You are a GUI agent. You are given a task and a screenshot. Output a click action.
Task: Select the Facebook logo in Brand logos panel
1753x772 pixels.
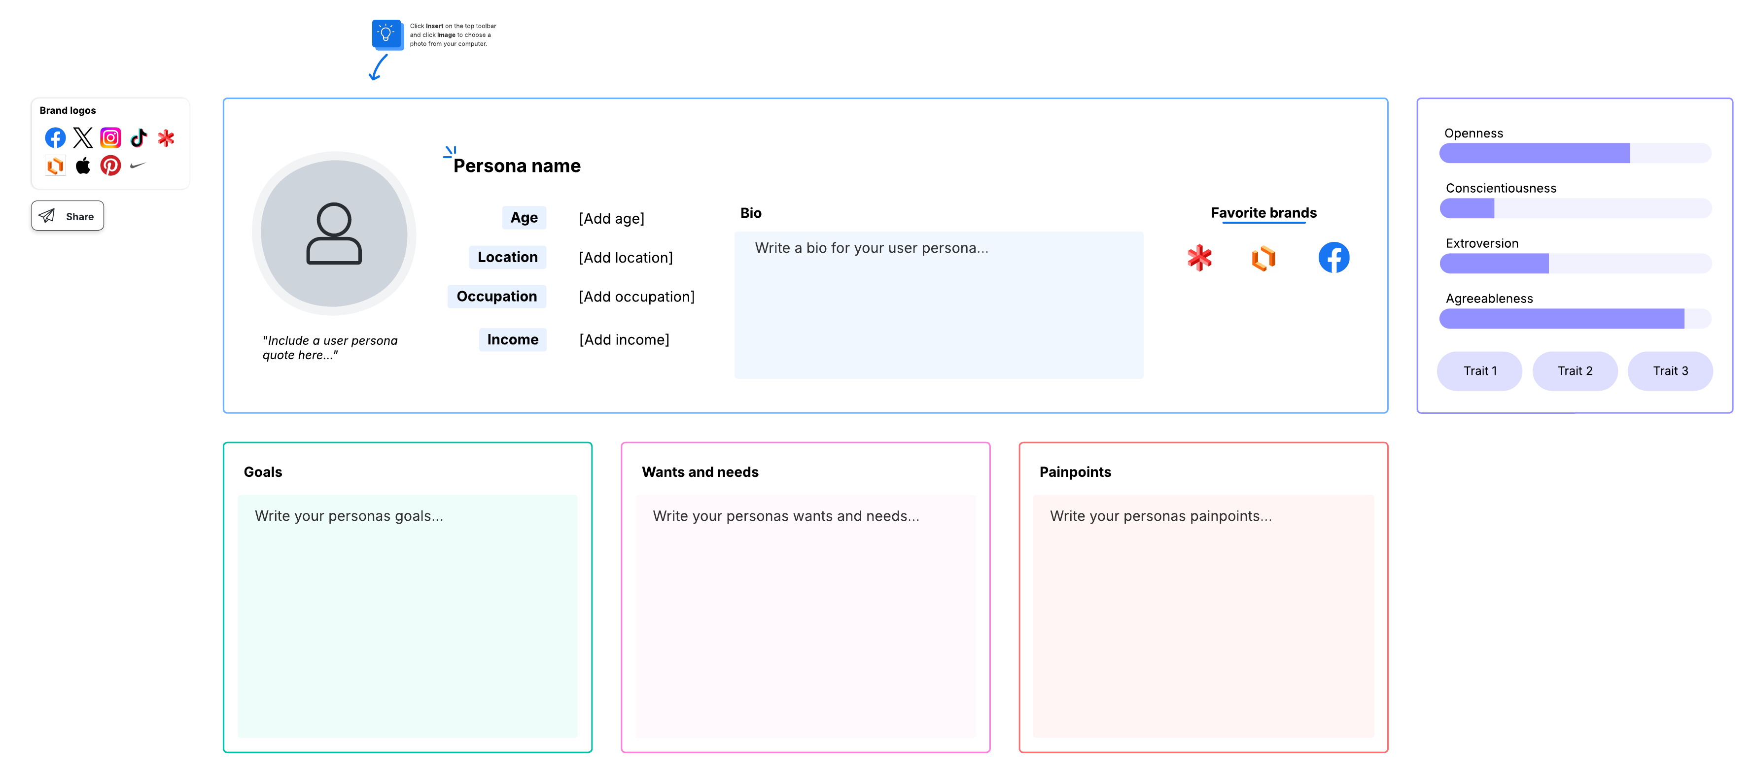55,137
